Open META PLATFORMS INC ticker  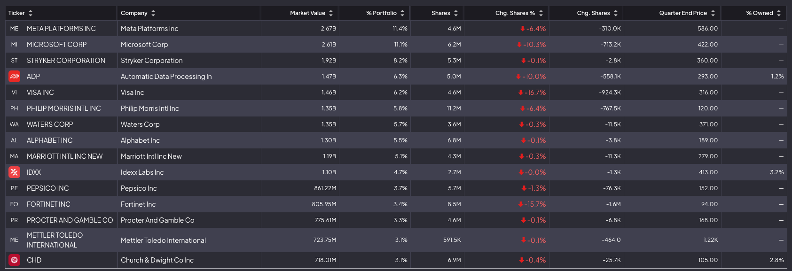click(x=61, y=29)
